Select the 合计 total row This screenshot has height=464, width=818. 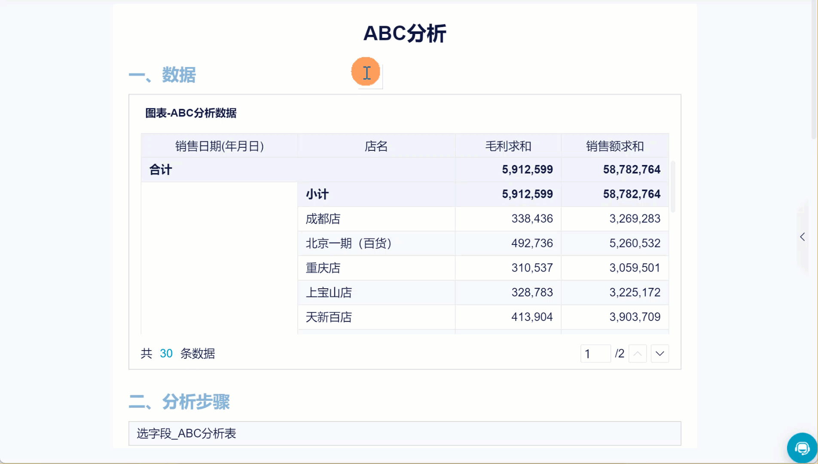coord(161,170)
